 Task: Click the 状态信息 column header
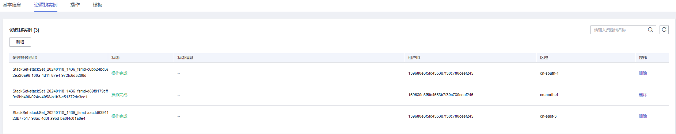tap(185, 58)
